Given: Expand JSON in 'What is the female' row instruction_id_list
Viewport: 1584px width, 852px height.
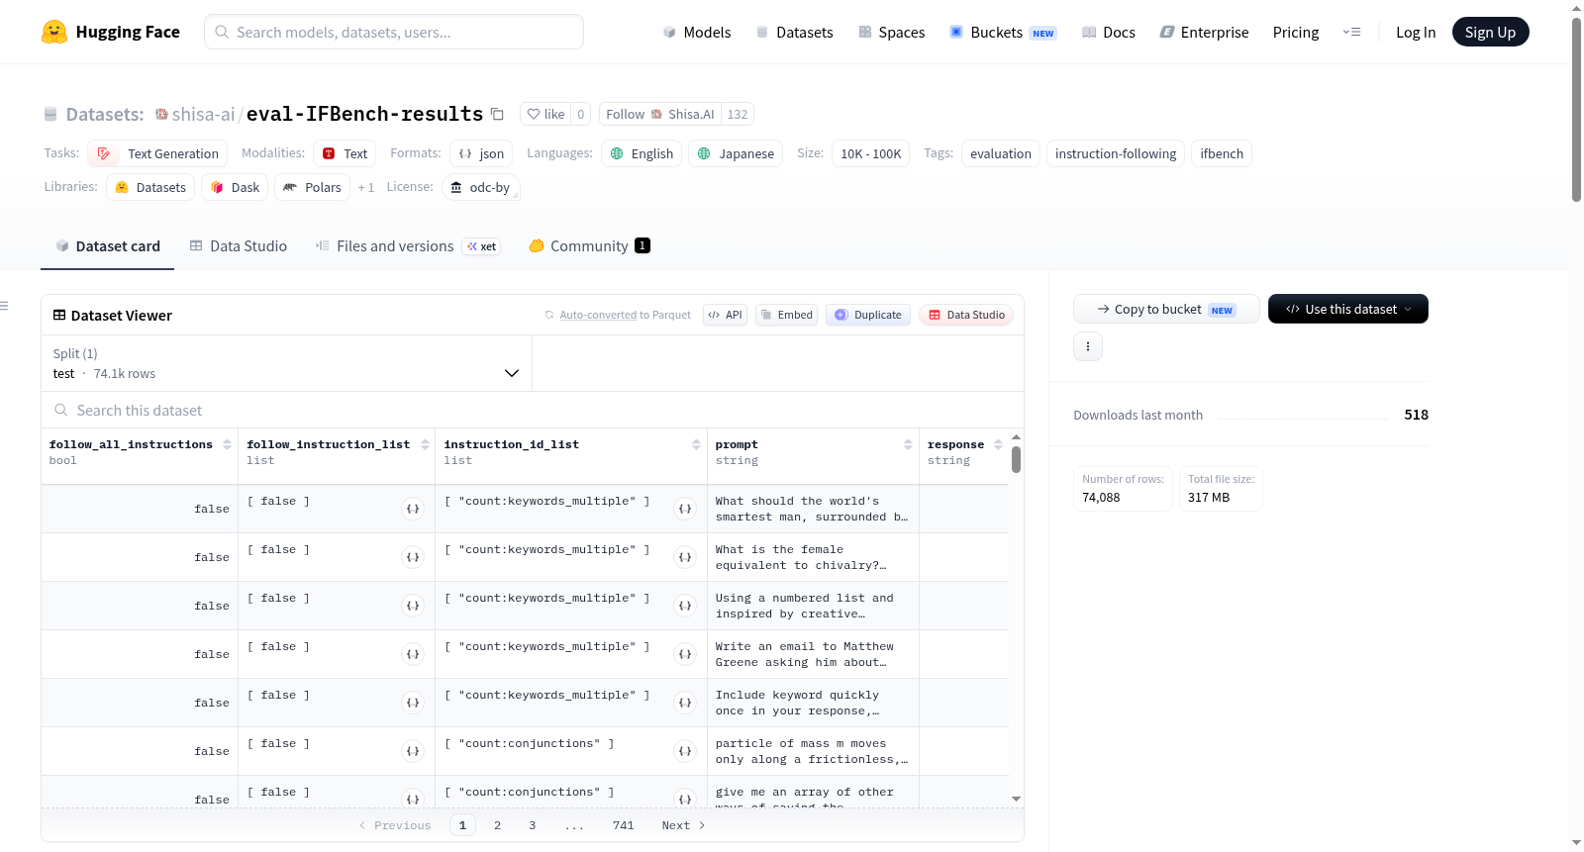Looking at the screenshot, I should 685,557.
